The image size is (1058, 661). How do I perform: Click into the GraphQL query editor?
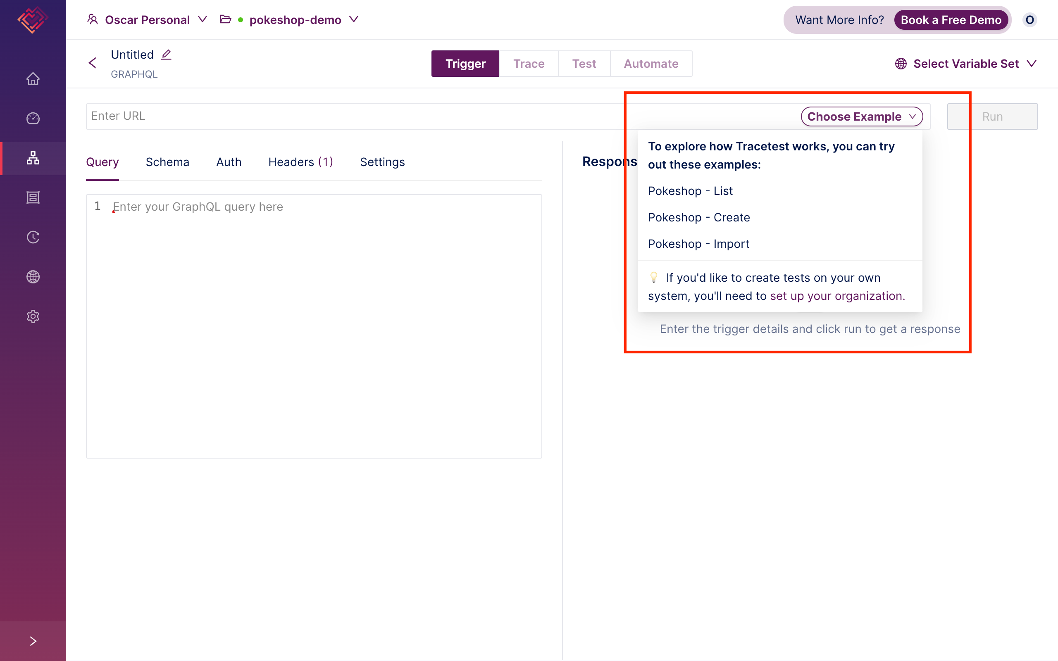pyautogui.click(x=314, y=326)
